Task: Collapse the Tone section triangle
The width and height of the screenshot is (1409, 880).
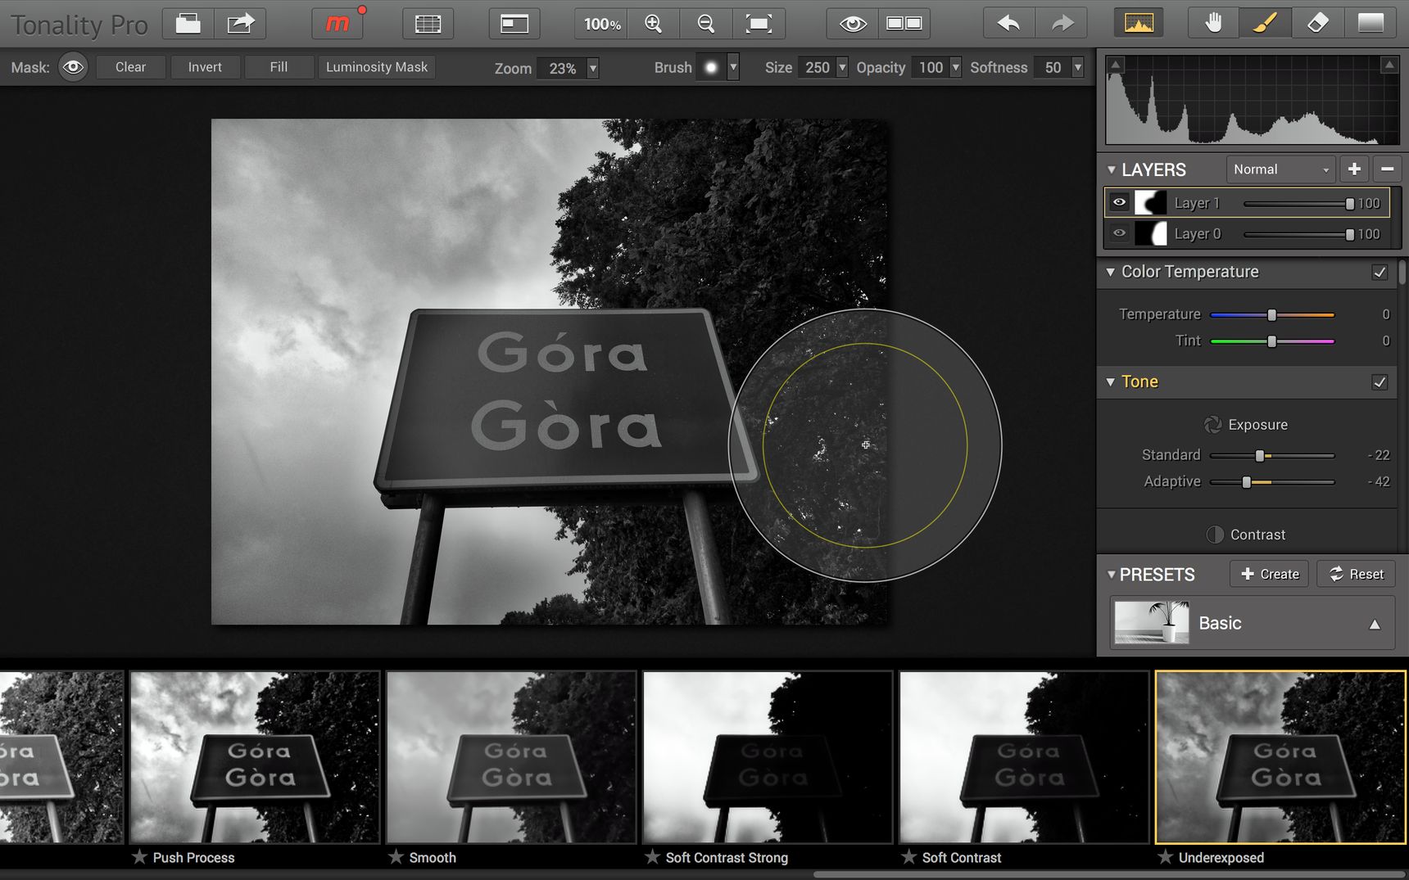Action: coord(1111,381)
